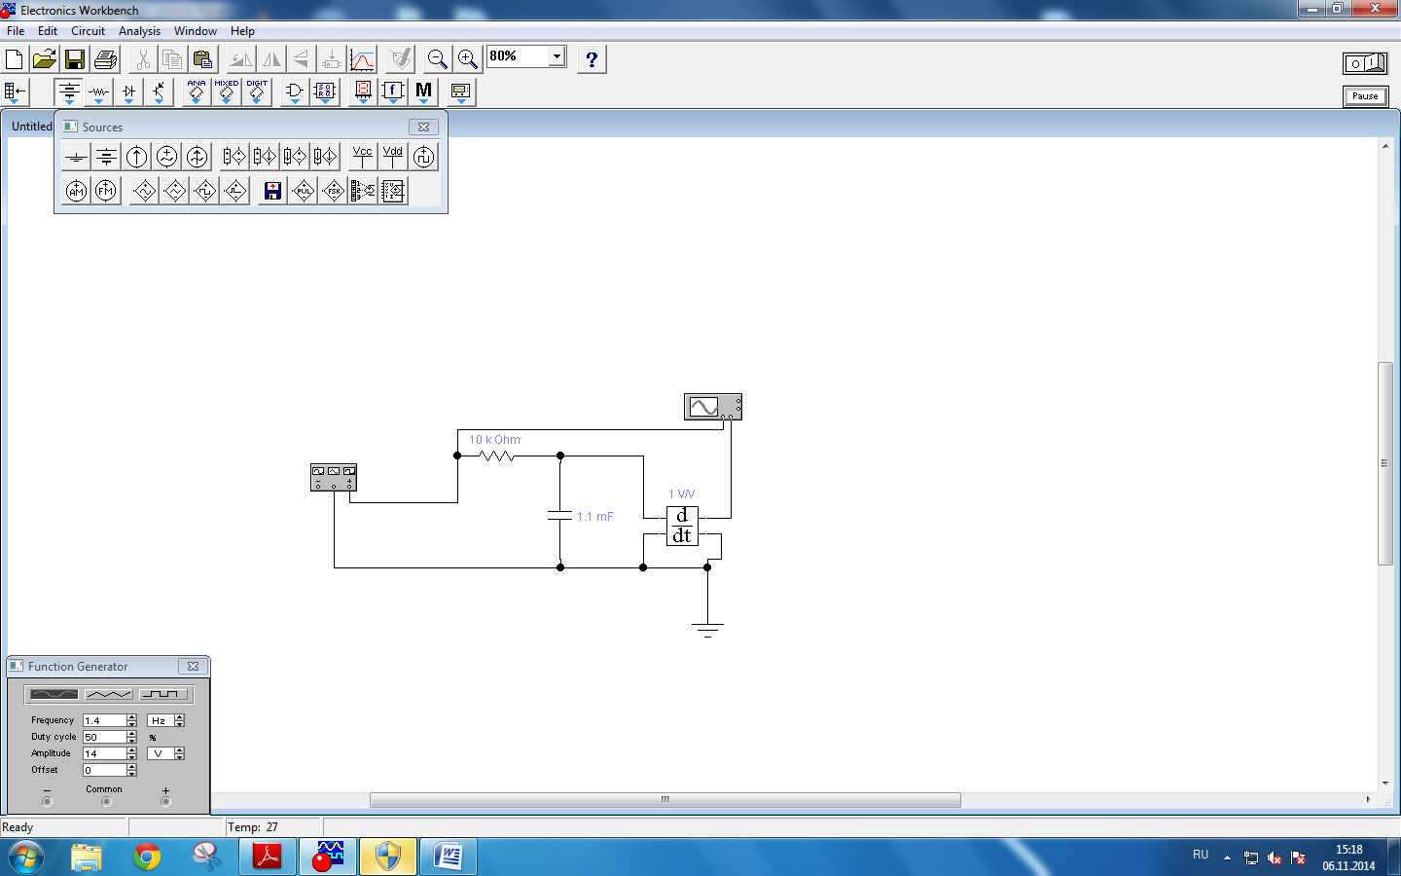Image resolution: width=1401 pixels, height=876 pixels.
Task: Pick the FSK source component
Action: point(333,191)
